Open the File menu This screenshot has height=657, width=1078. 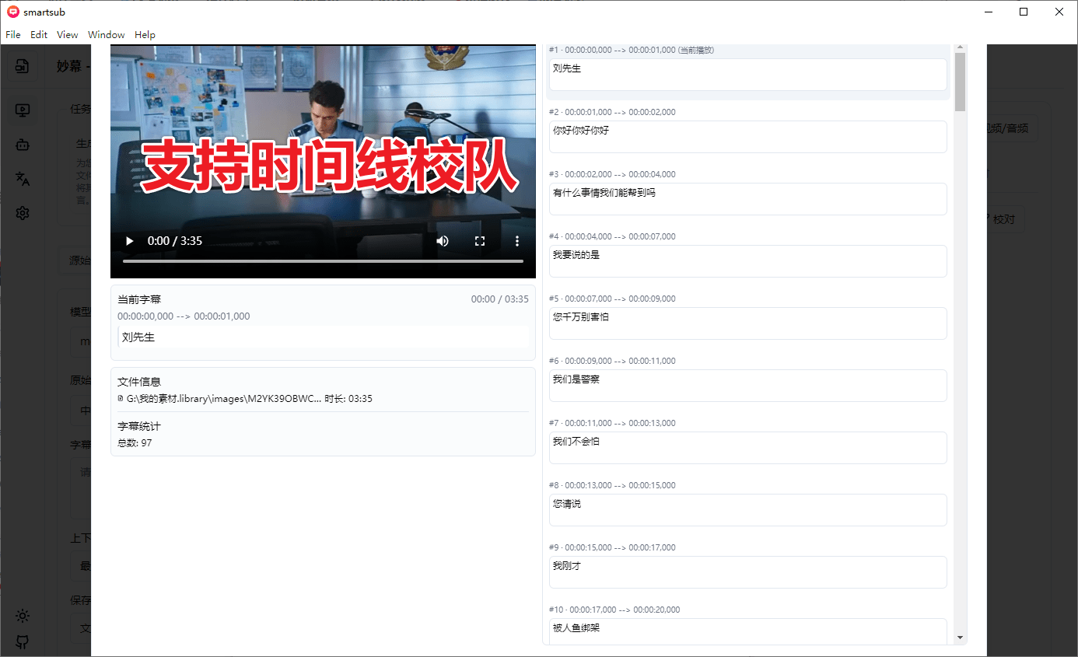coord(12,34)
